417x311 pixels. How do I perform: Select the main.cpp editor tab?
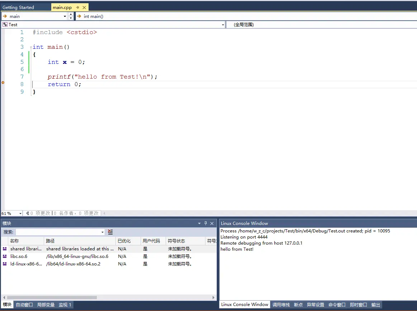(62, 8)
